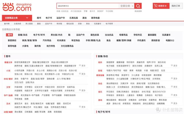This screenshot has width=184, height=114.
Task: Expand the 全部商品分类 red menu
Action: tap(17, 18)
